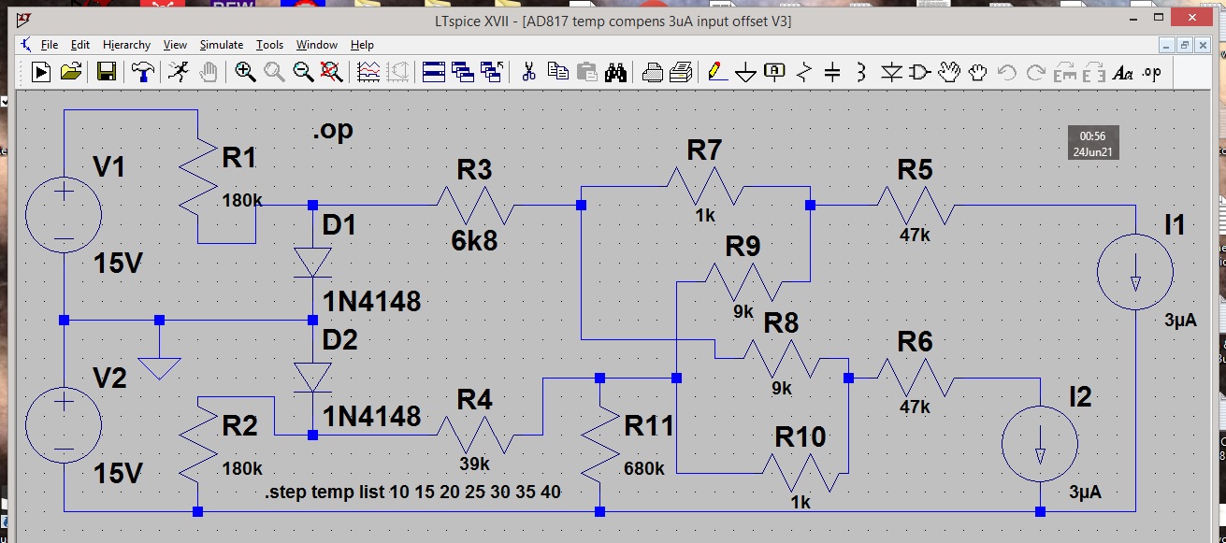Select the Label Net tool
The width and height of the screenshot is (1226, 543).
point(774,72)
